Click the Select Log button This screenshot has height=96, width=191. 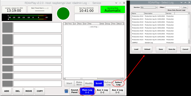coord(118,83)
